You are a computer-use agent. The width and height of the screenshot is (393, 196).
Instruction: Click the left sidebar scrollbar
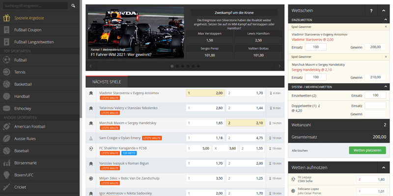coord(81,59)
